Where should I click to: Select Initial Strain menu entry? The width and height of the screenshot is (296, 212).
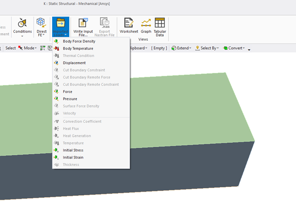tap(73, 157)
